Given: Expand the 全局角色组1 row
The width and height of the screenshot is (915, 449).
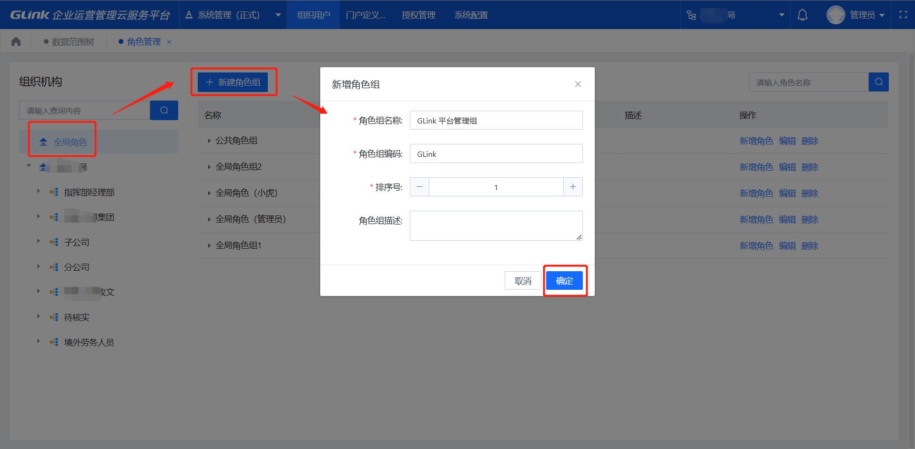Looking at the screenshot, I should (209, 245).
